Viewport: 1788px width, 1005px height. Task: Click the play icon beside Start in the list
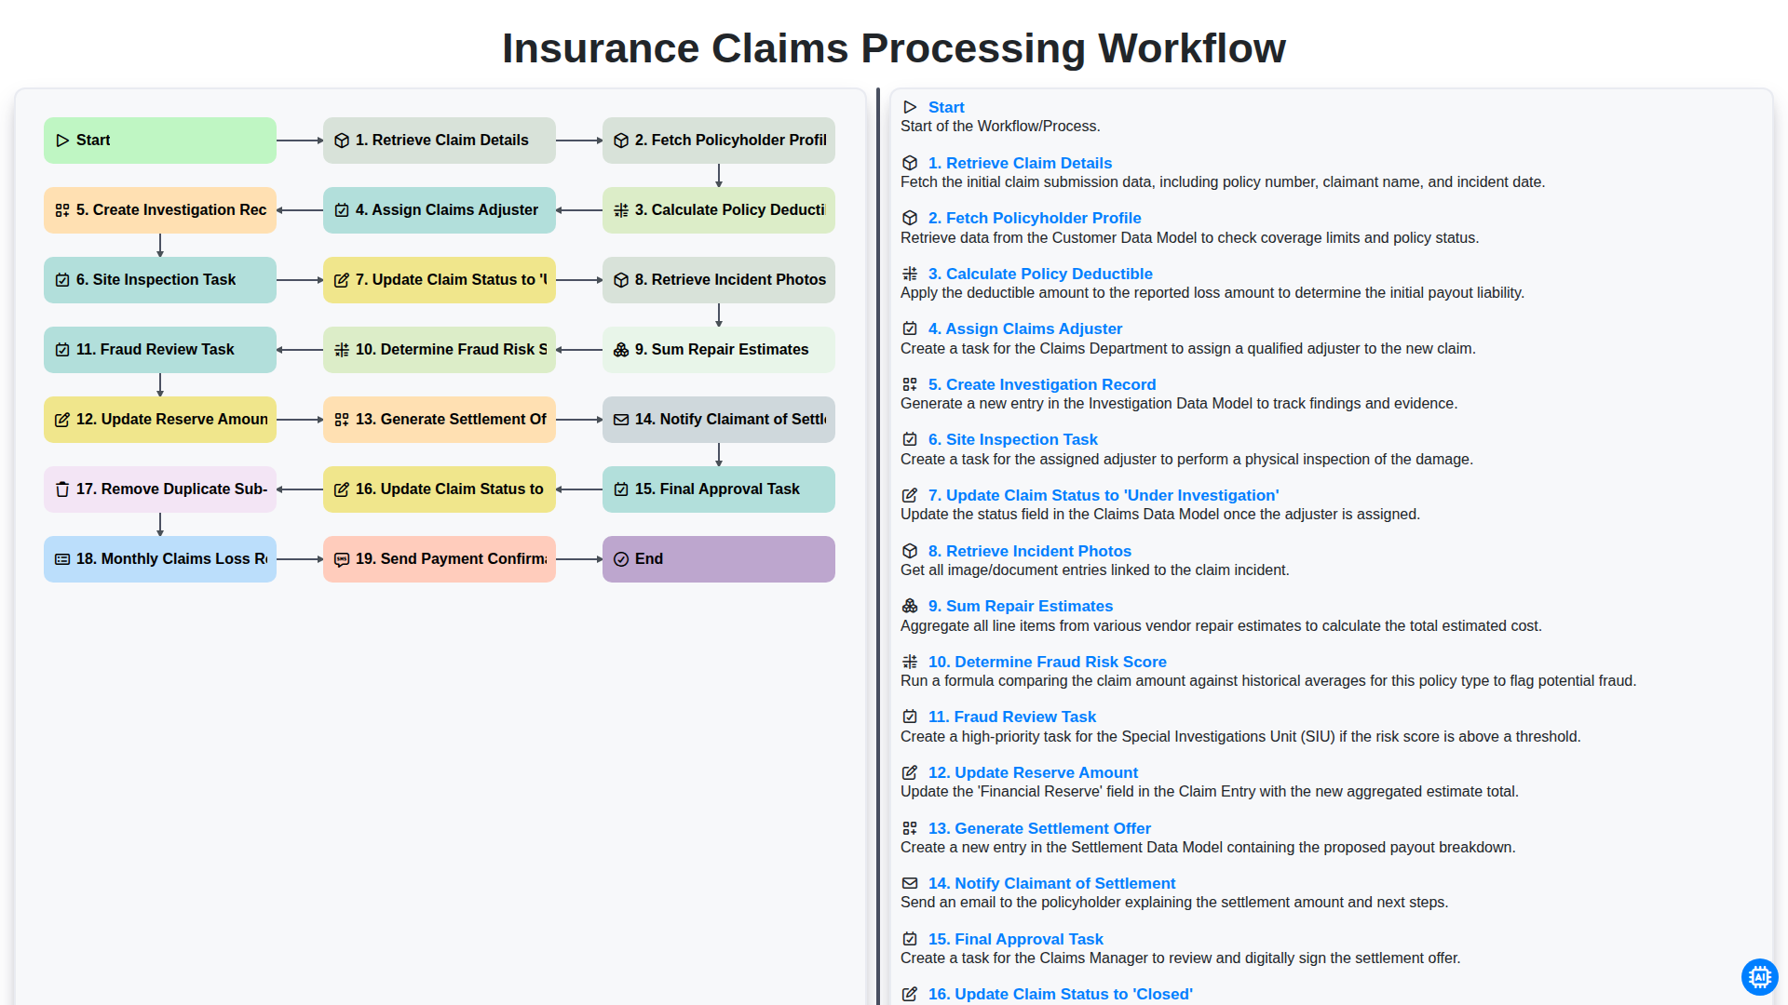point(910,107)
